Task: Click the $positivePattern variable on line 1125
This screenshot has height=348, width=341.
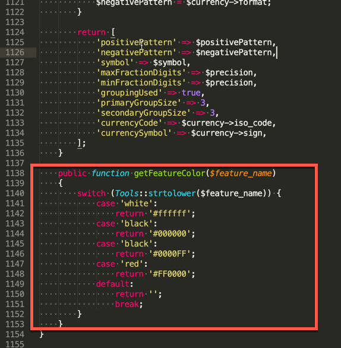Action: point(233,43)
